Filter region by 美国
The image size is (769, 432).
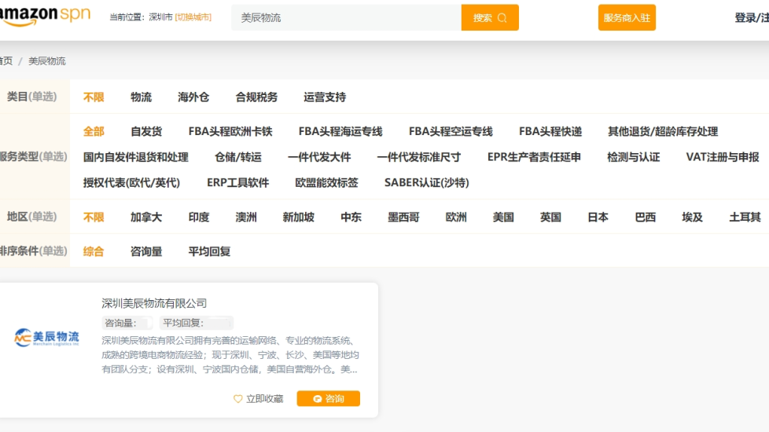(503, 217)
